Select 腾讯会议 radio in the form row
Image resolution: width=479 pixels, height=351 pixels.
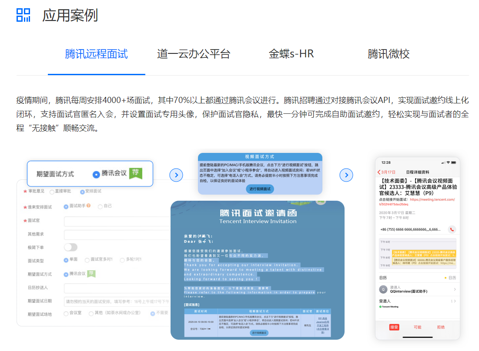pyautogui.click(x=66, y=275)
